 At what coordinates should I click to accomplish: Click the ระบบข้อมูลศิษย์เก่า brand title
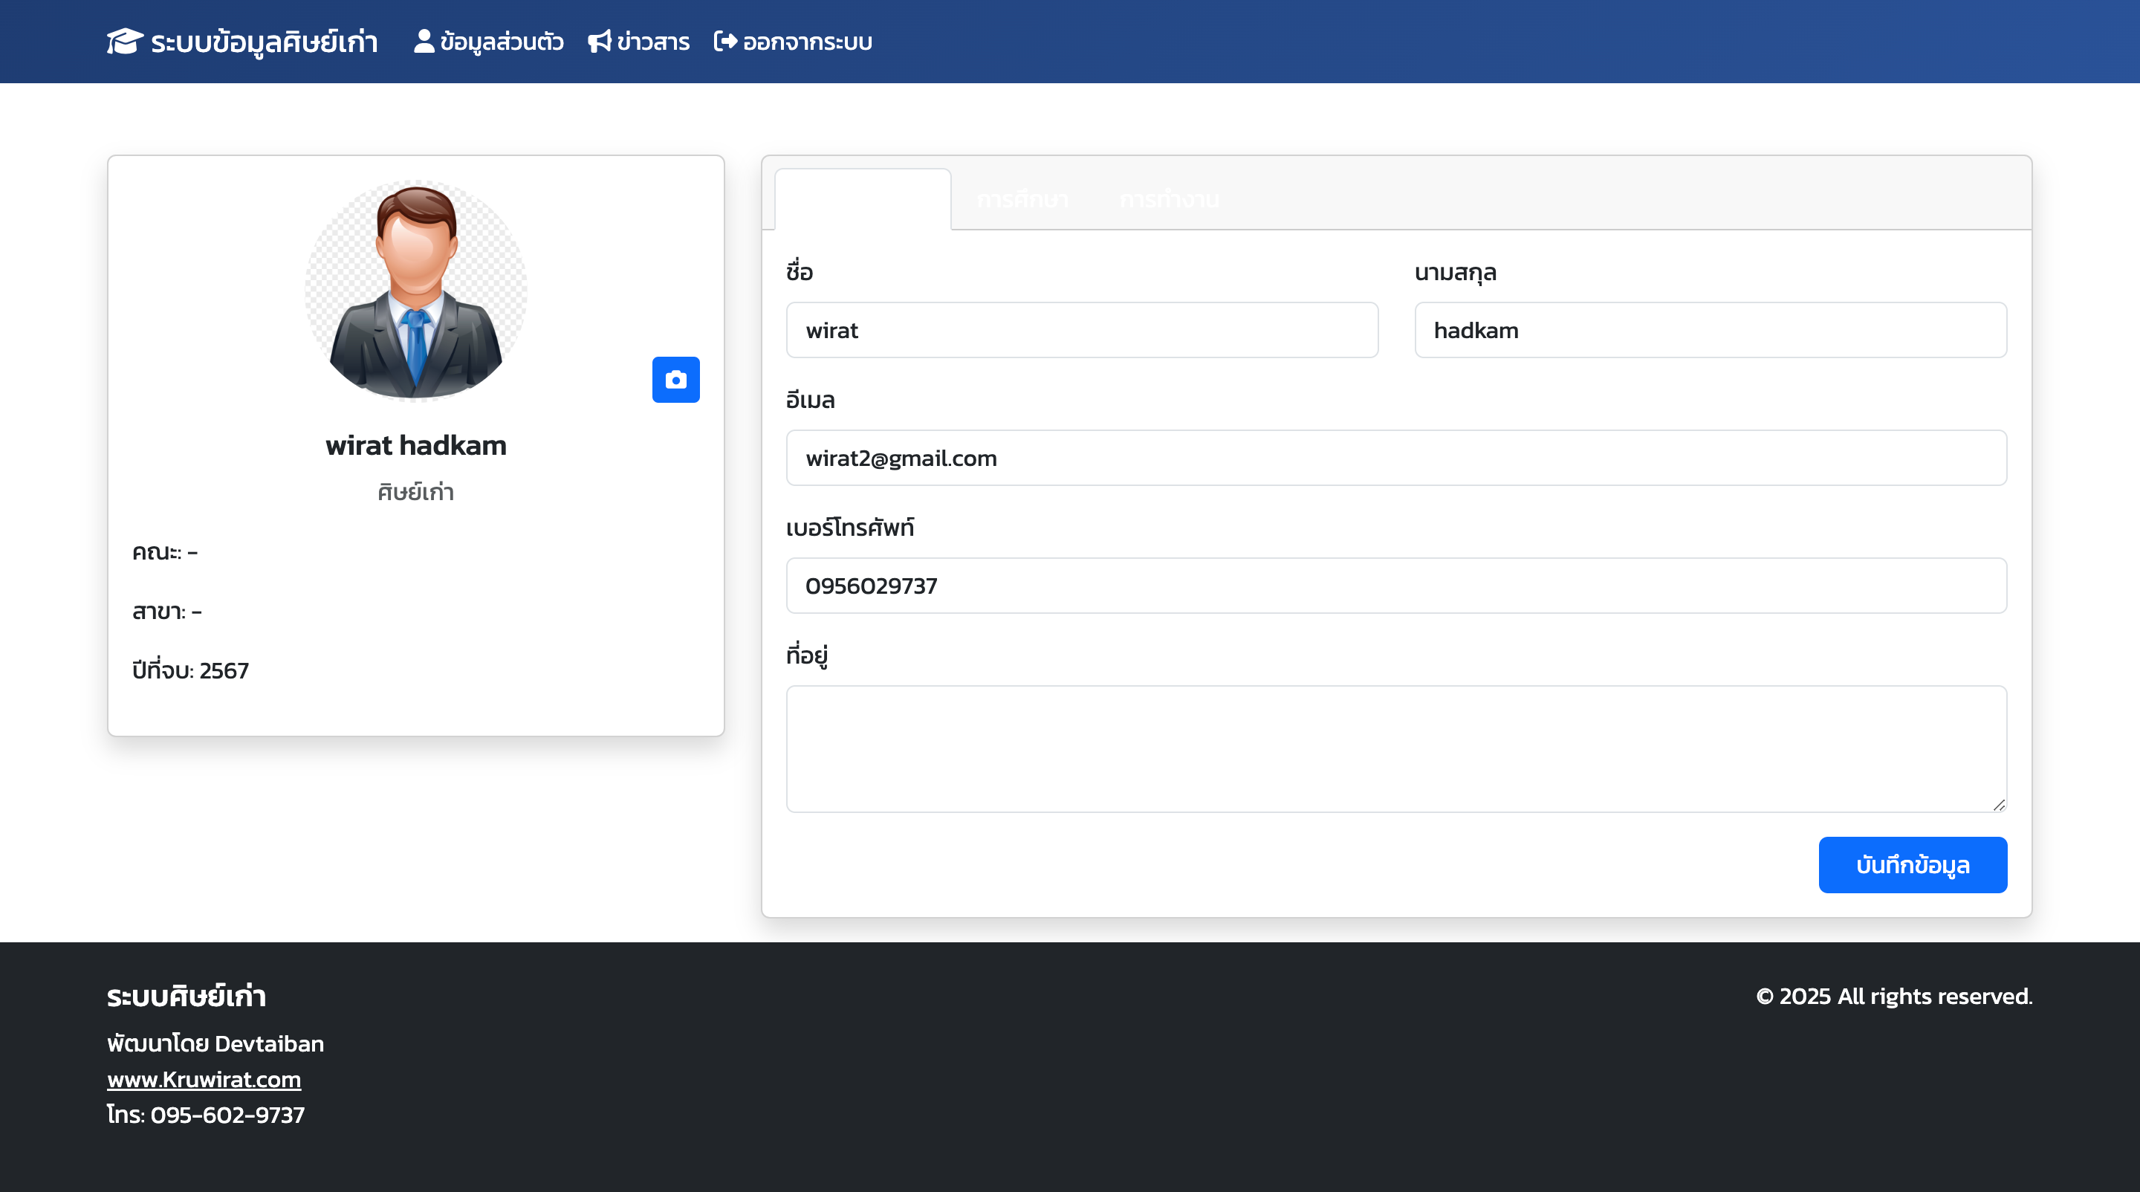[x=263, y=42]
